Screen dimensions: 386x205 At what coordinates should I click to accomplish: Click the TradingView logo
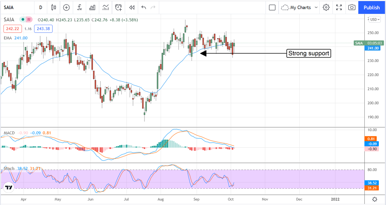(x=9, y=188)
